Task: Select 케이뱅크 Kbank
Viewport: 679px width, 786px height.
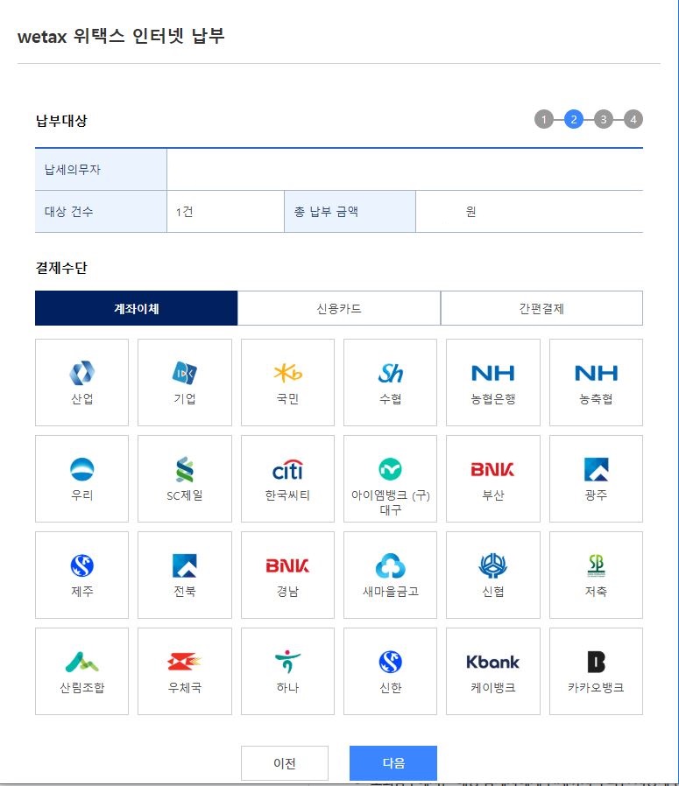Action: click(493, 671)
